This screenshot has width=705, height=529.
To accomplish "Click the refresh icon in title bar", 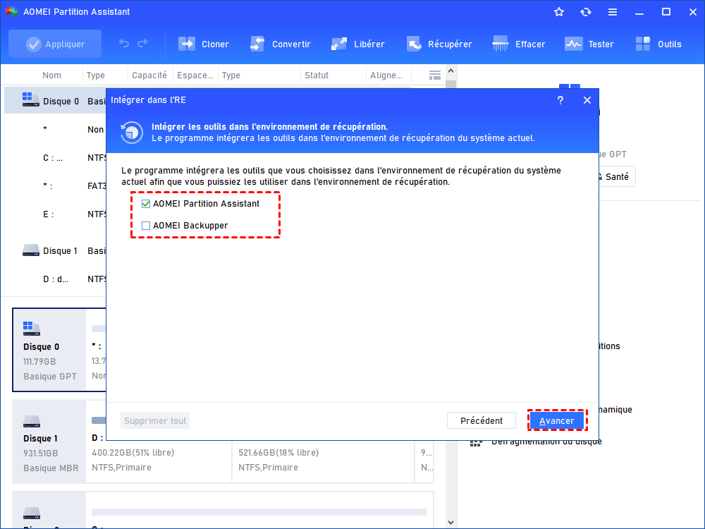I will [x=585, y=12].
